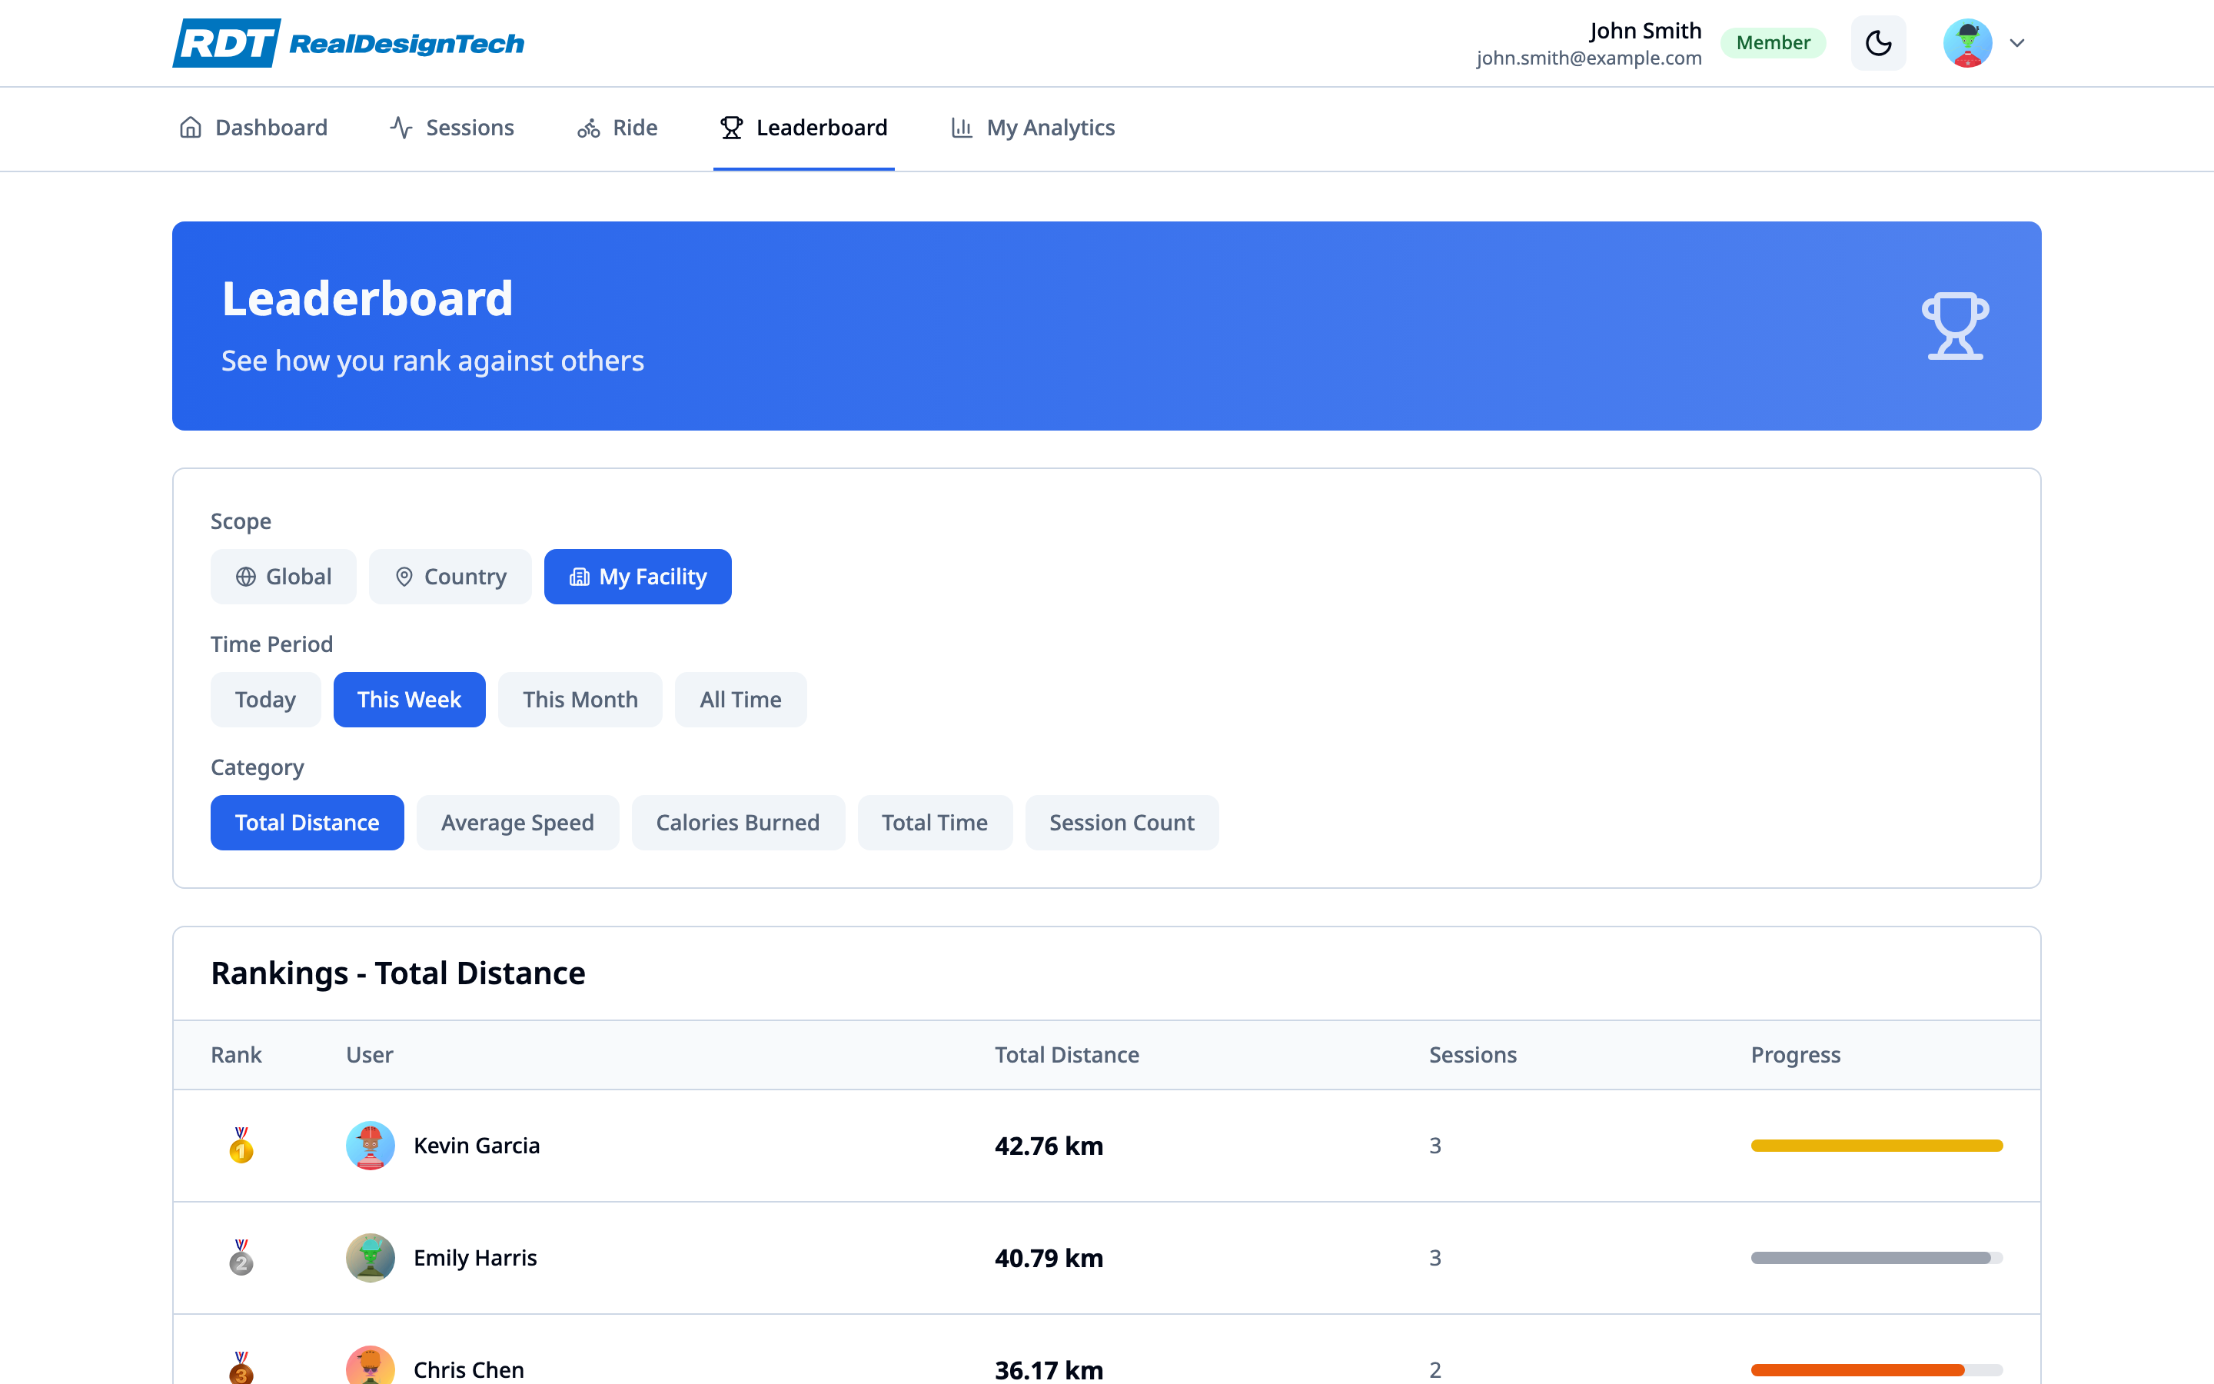Select the Calories Burned category
The image size is (2214, 1384).
[x=738, y=822]
